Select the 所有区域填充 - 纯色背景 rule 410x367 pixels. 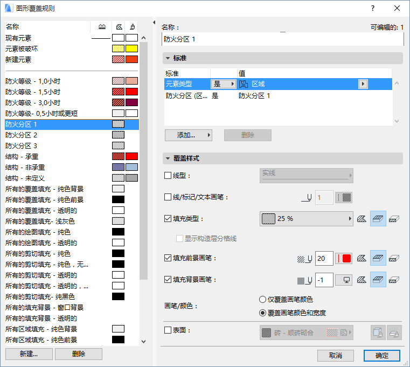tap(72, 329)
